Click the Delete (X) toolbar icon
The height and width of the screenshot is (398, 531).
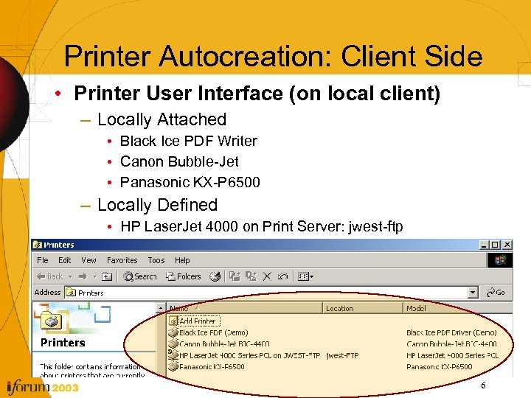click(x=267, y=276)
